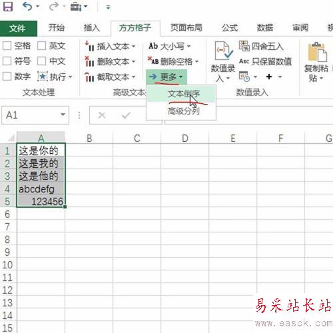Click the 截取文本 icon
This screenshot has height=333, width=333.
pyautogui.click(x=89, y=77)
